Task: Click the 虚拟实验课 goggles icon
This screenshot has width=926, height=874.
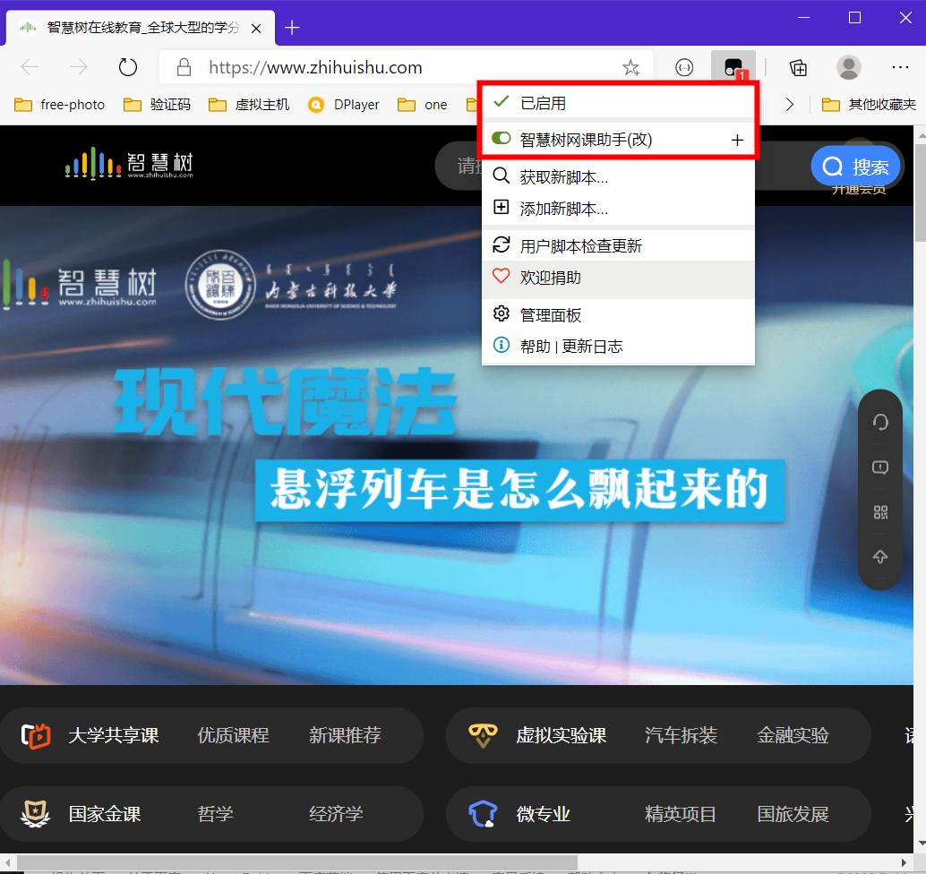Action: coord(483,735)
